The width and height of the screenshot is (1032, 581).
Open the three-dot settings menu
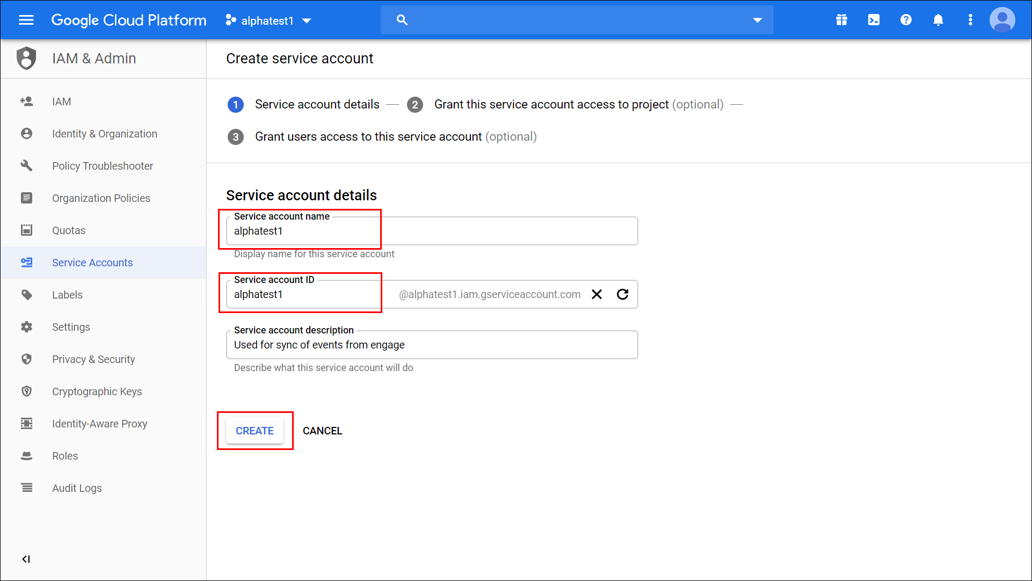(x=970, y=20)
